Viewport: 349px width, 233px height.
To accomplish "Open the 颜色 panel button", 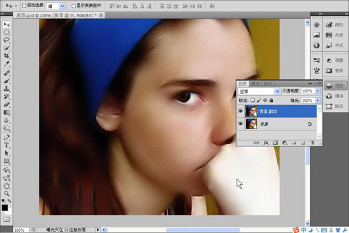I will pyautogui.click(x=335, y=25).
